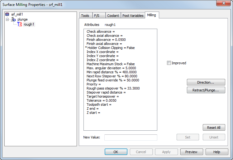Select the Check axial allowance attribute

[105, 36]
